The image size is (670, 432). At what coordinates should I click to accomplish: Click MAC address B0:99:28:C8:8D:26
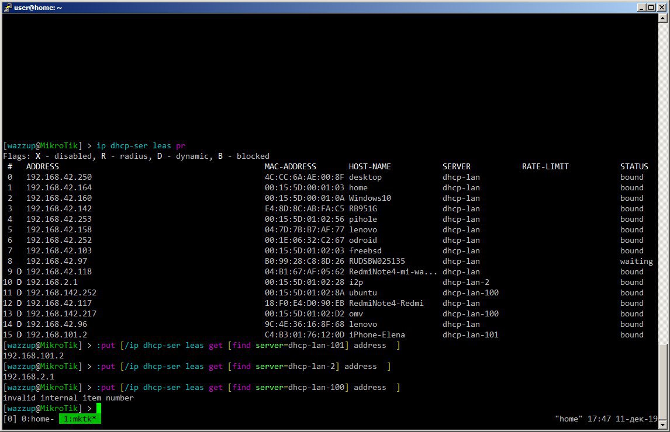click(304, 261)
